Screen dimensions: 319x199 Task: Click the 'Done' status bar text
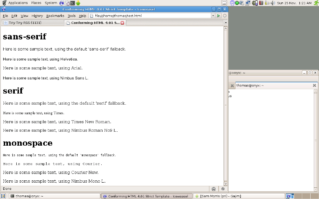(x=7, y=189)
